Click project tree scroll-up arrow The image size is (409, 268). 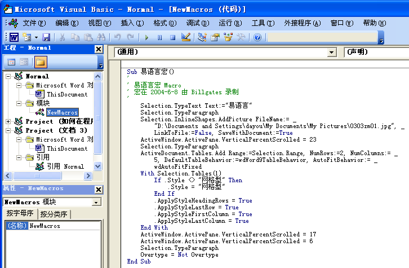(97, 76)
